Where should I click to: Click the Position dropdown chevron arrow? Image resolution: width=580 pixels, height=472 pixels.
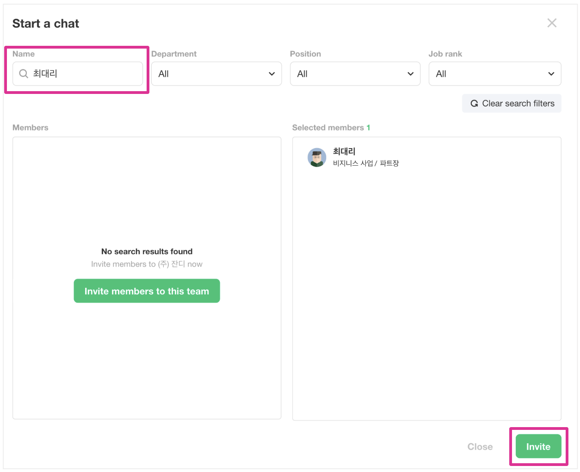[410, 74]
